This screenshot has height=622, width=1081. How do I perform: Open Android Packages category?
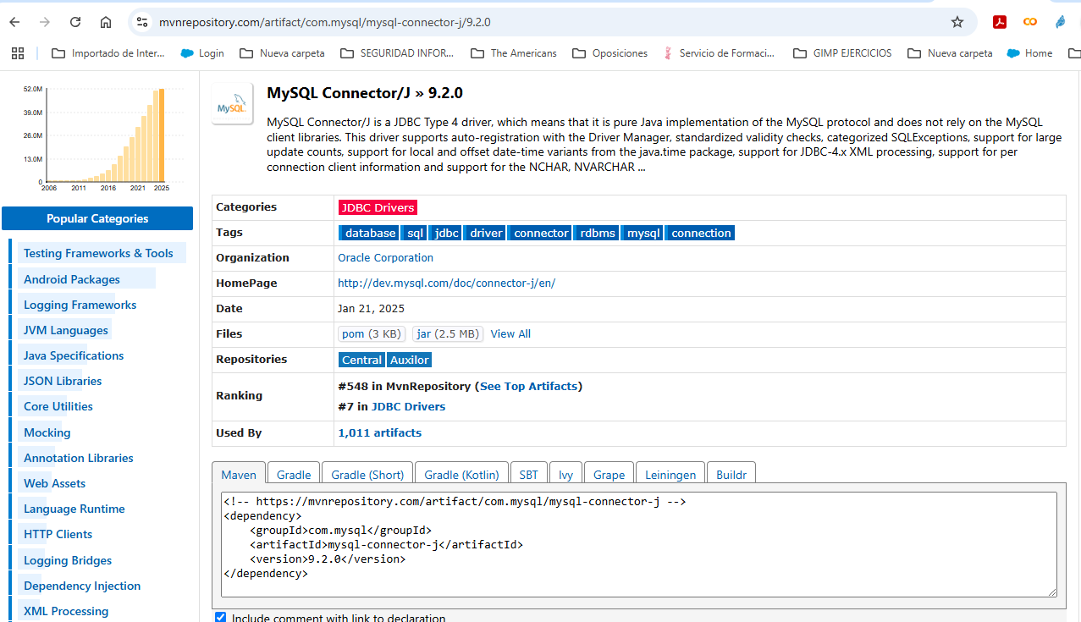tap(72, 279)
